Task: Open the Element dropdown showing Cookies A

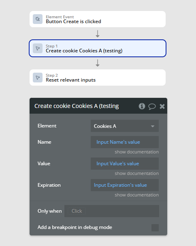Action: 125,126
